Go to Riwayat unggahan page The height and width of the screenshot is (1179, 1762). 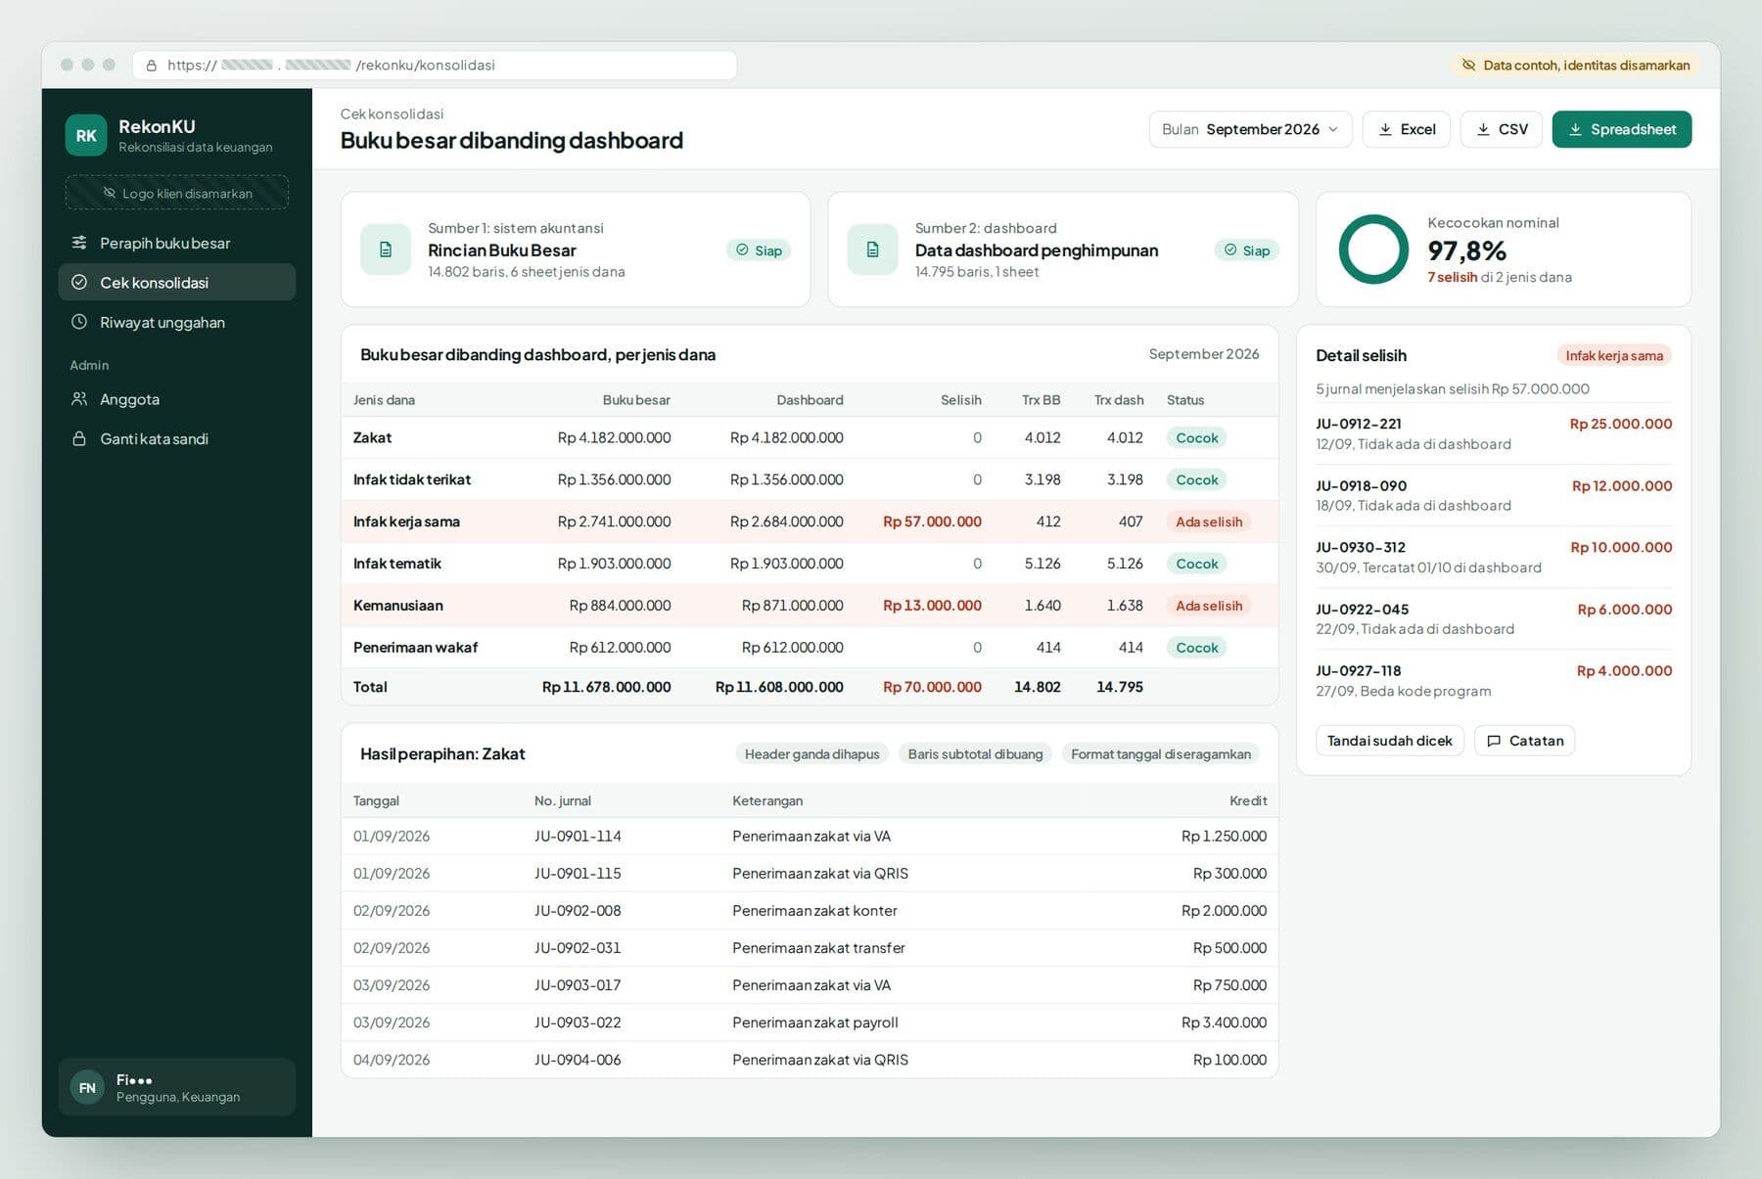pos(177,322)
